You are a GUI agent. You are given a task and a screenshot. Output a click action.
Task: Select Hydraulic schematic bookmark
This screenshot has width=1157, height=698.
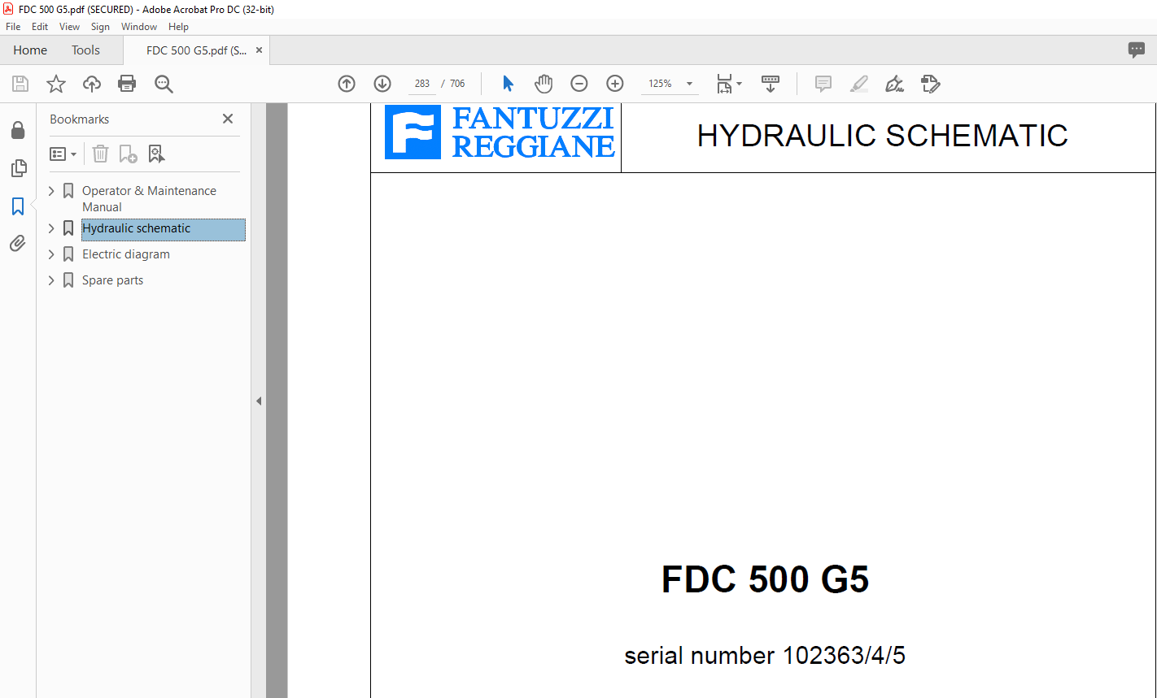pyautogui.click(x=163, y=229)
